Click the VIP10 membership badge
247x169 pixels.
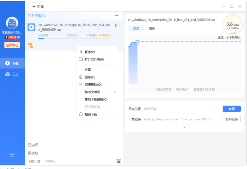click(12, 37)
